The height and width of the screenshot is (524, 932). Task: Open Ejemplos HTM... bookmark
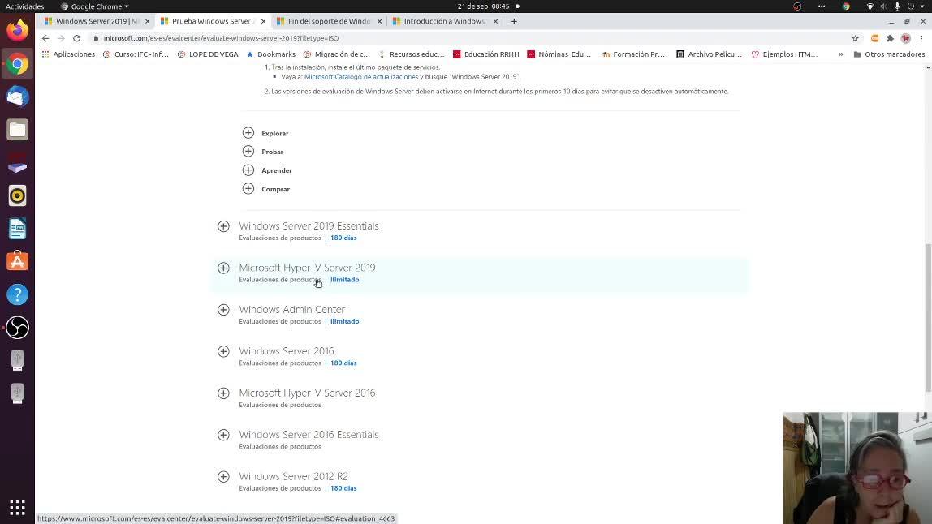point(784,54)
